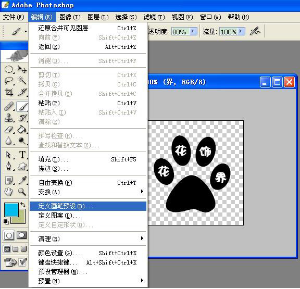Open the 视图(V) menu
Viewport: 300px width, 289px height.
182,17
